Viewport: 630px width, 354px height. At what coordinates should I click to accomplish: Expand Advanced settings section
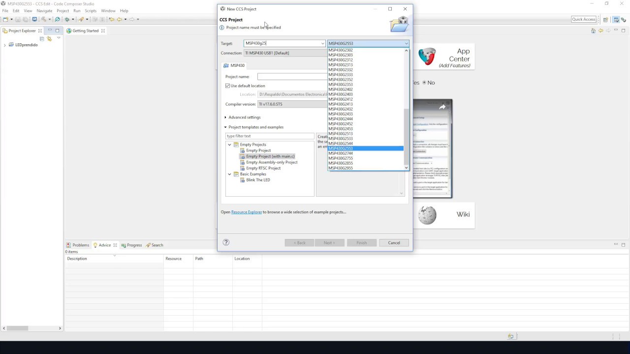pos(225,117)
